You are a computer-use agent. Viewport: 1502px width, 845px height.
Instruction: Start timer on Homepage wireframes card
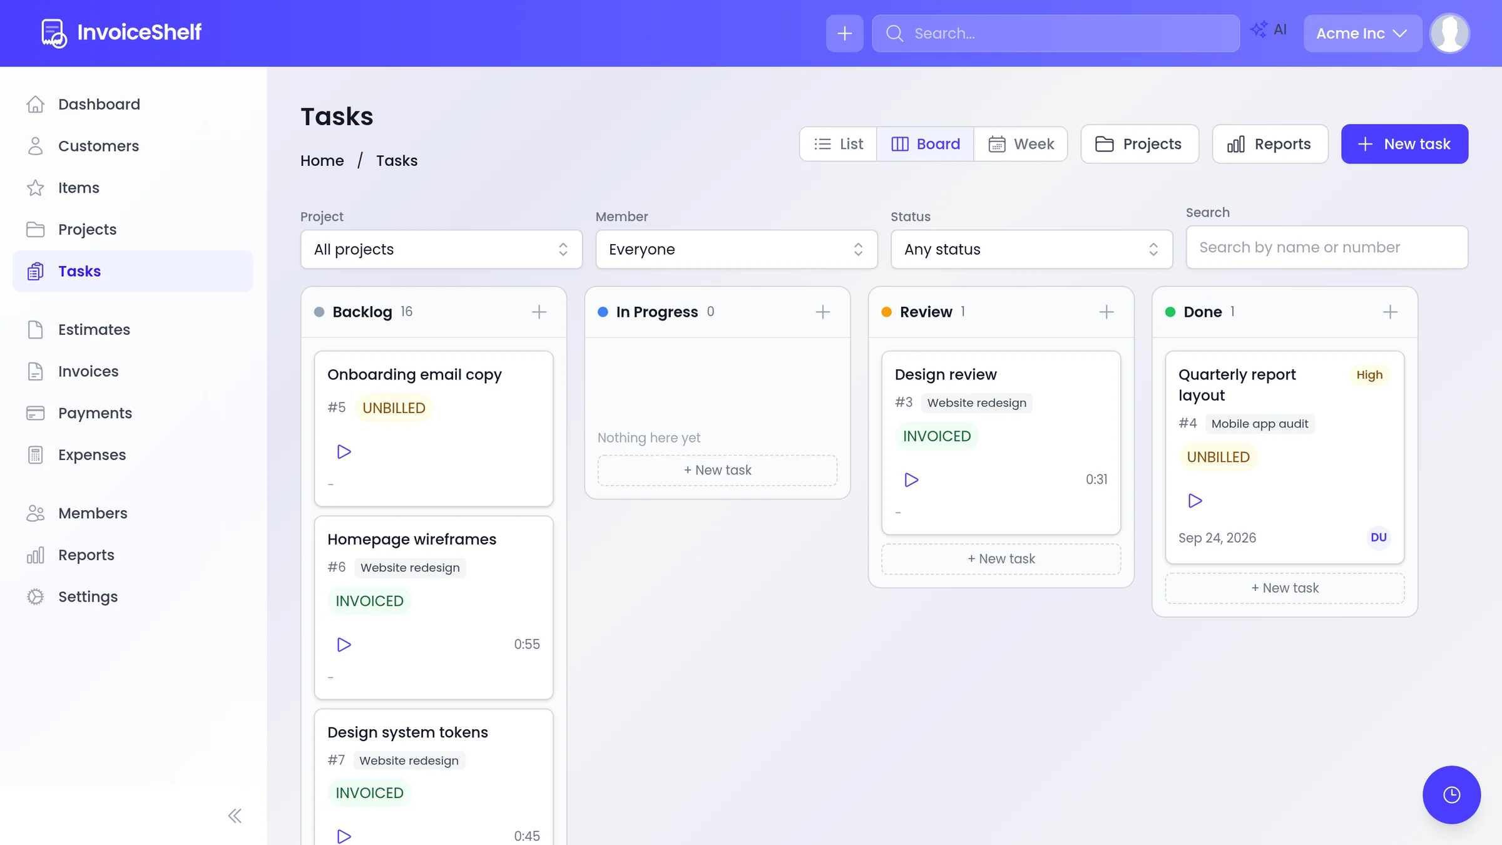tap(344, 644)
